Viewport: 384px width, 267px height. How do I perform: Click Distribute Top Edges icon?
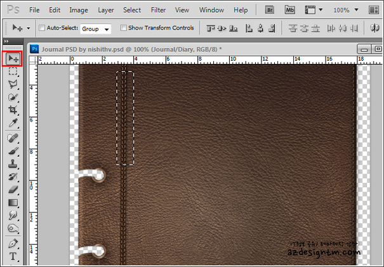(293, 28)
